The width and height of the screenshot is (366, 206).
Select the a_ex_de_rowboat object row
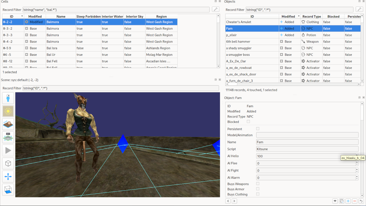pos(293,68)
